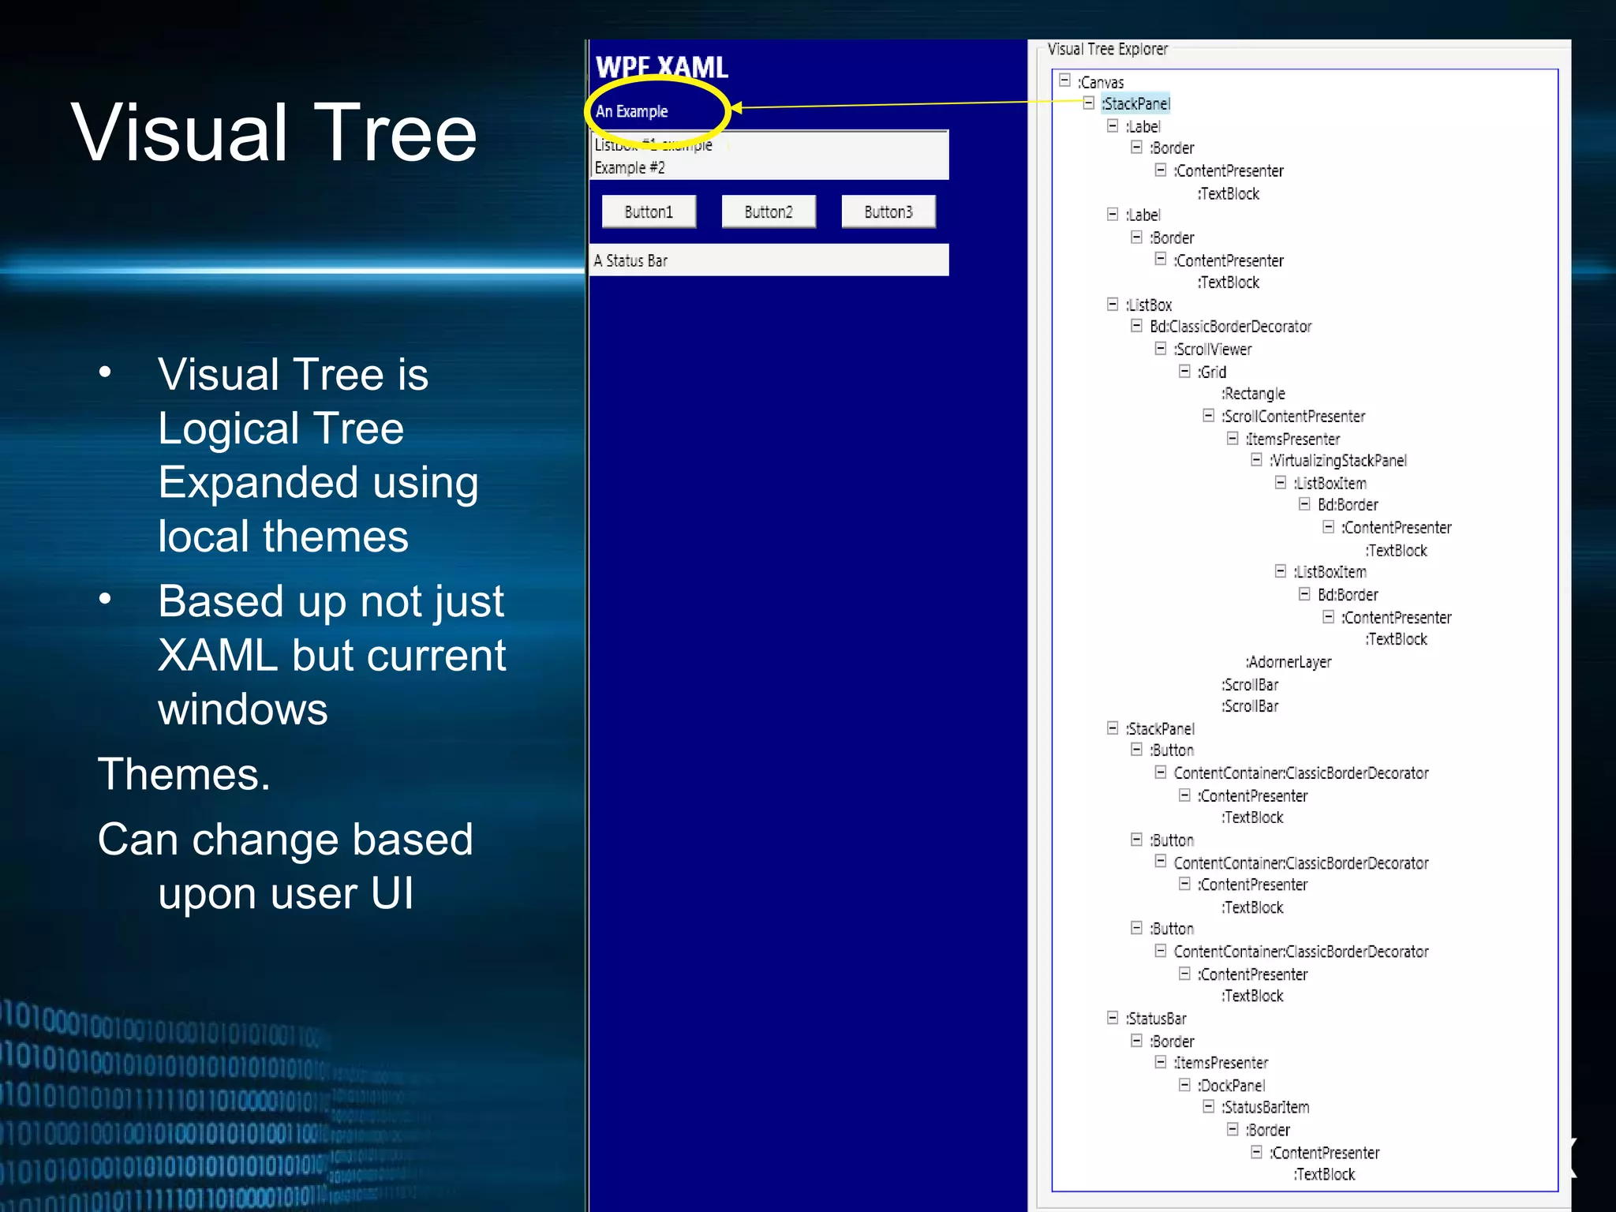Collapse the StatusBarItem tree node

[1208, 1107]
